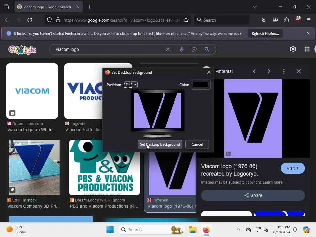Submit search with magnifier icon
This screenshot has width=316, height=237.
pos(207,49)
